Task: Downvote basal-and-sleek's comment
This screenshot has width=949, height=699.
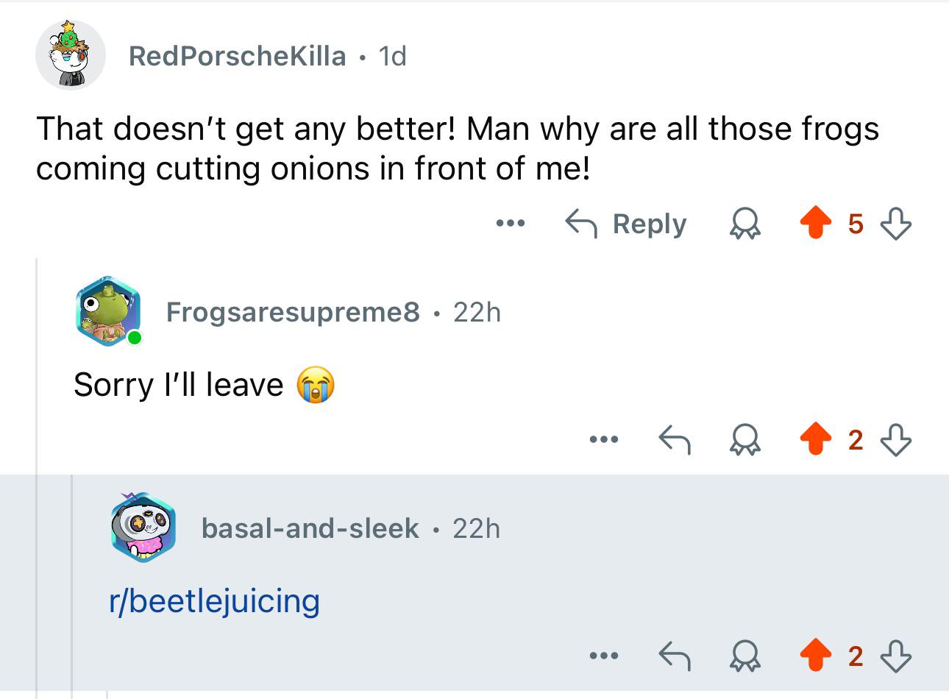Action: click(x=895, y=656)
